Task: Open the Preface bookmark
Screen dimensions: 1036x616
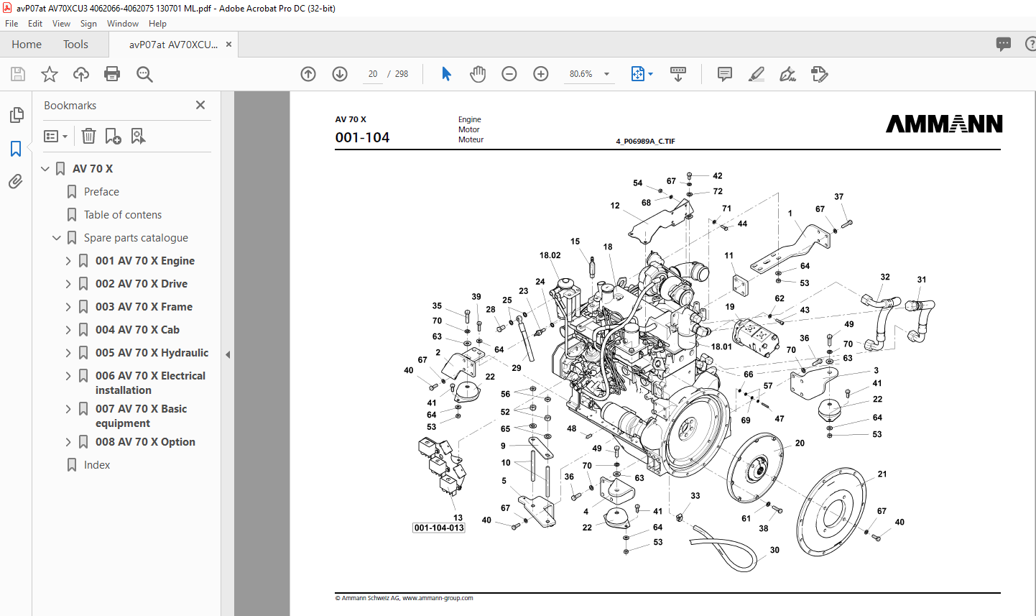Action: (x=101, y=192)
